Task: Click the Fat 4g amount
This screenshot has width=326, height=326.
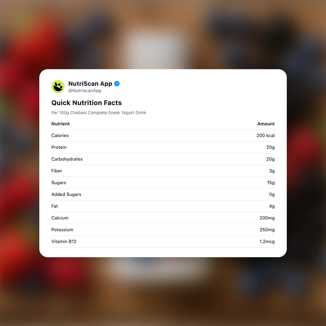Action: pyautogui.click(x=272, y=206)
